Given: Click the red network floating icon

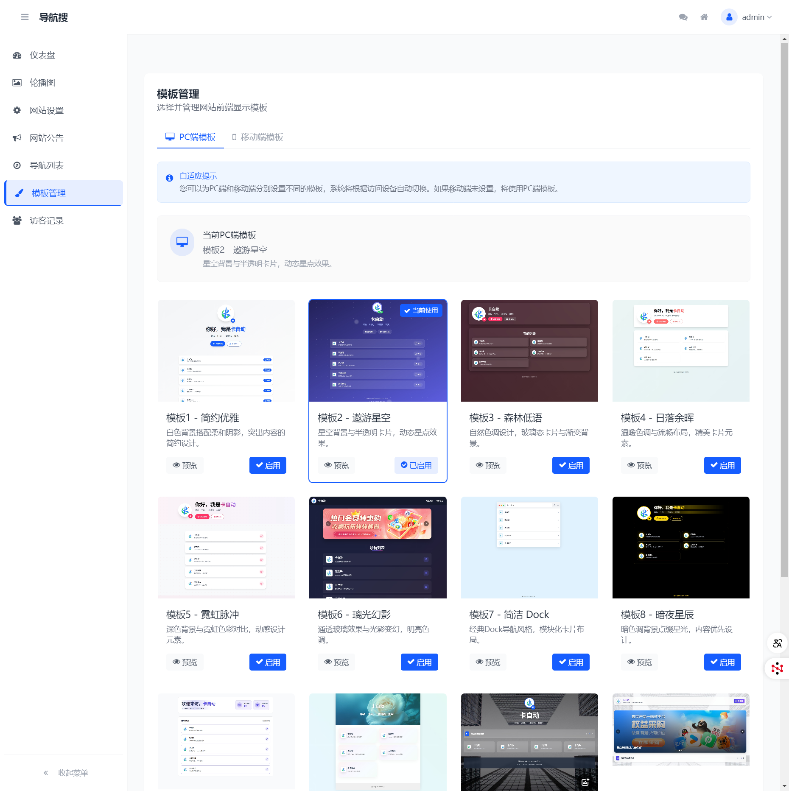Looking at the screenshot, I should pyautogui.click(x=777, y=668).
